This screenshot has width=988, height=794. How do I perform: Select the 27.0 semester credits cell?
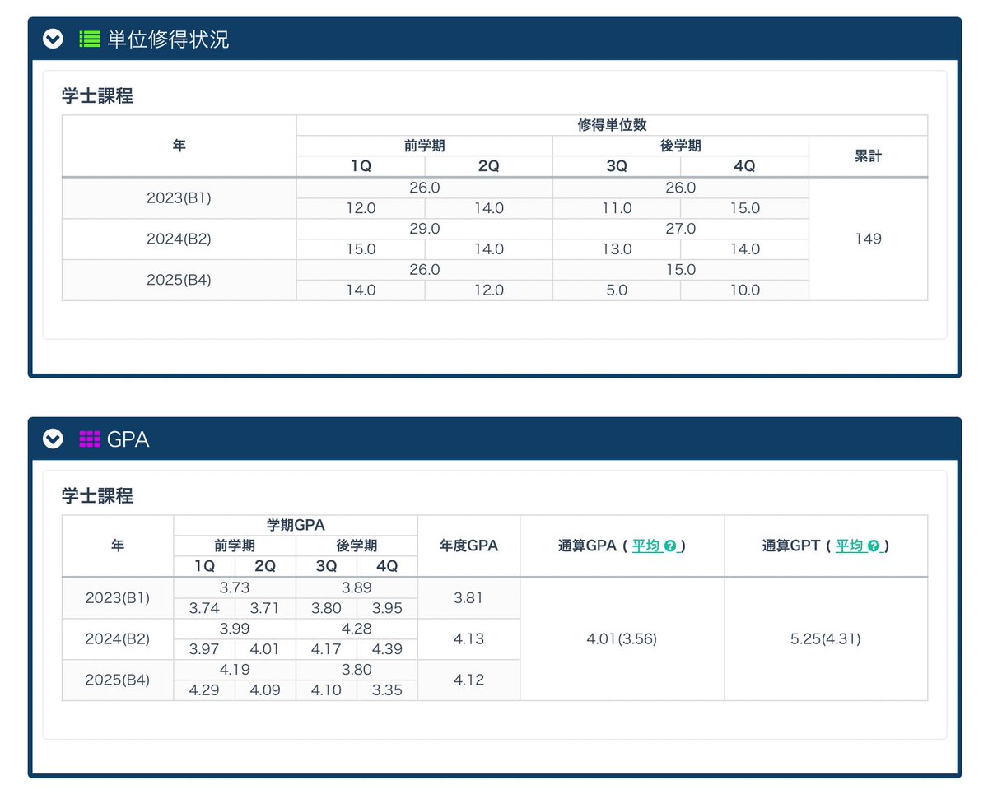(681, 229)
